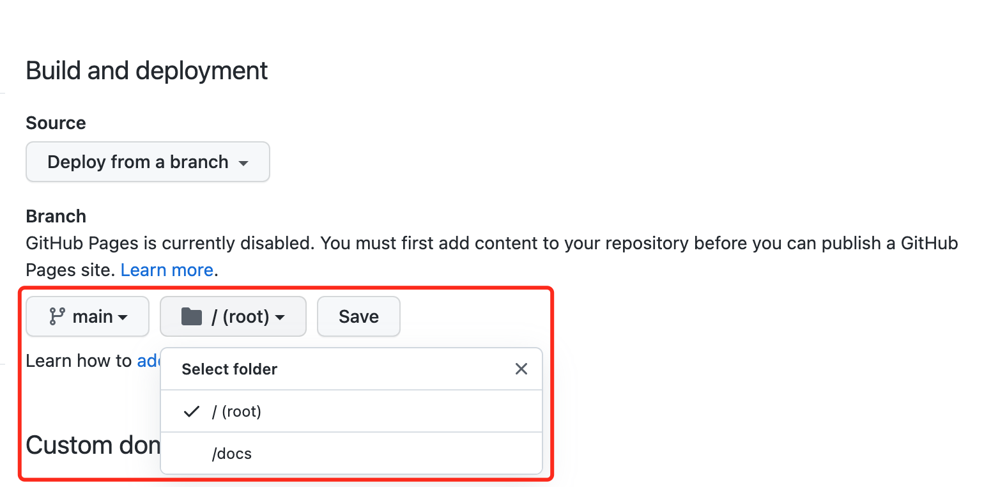Close the Select folder popup with X
Viewport: 984px width, 487px height.
[x=521, y=369]
